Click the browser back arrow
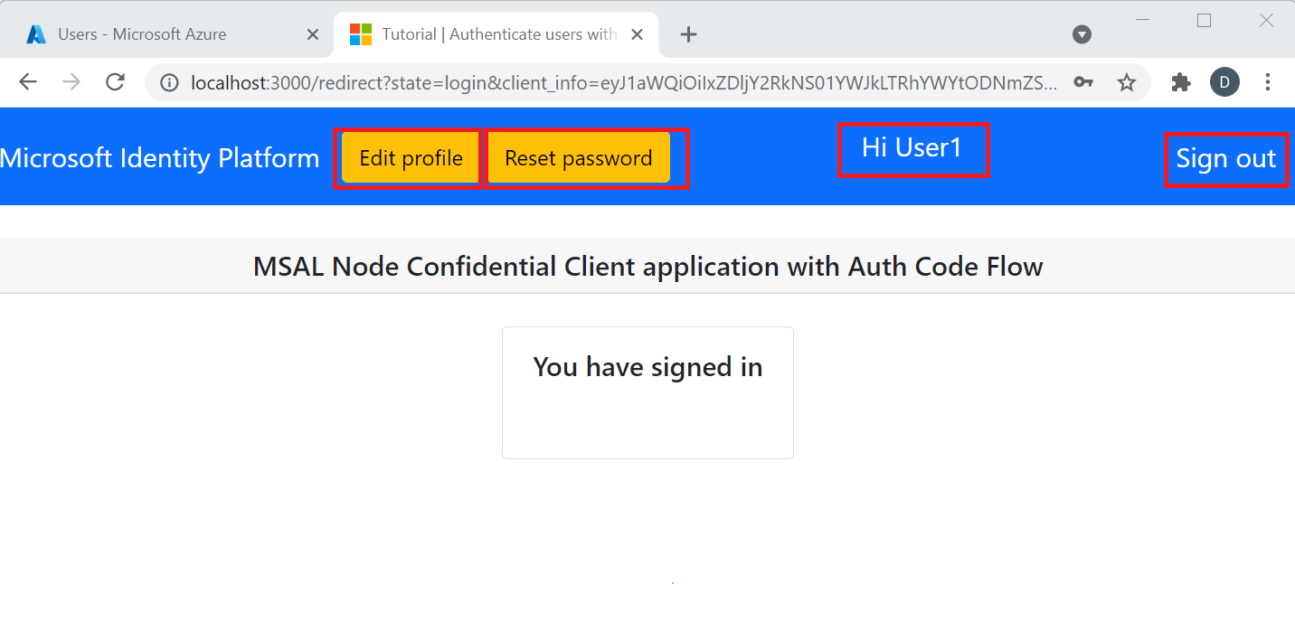Image resolution: width=1295 pixels, height=641 pixels. click(27, 82)
